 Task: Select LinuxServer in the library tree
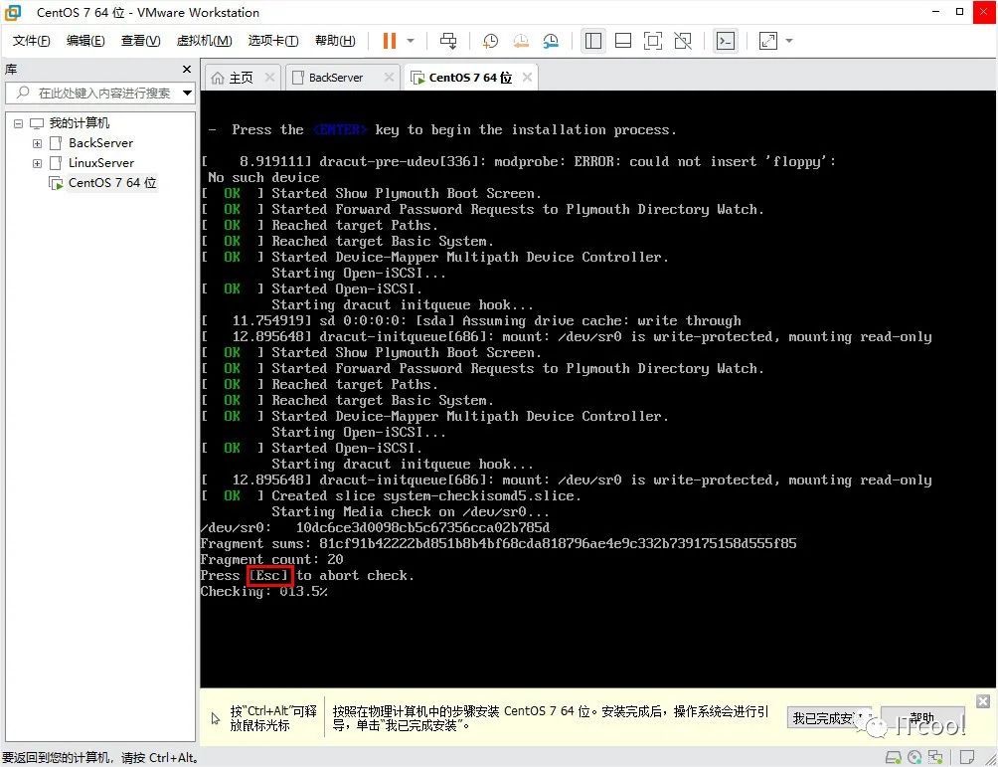click(101, 162)
